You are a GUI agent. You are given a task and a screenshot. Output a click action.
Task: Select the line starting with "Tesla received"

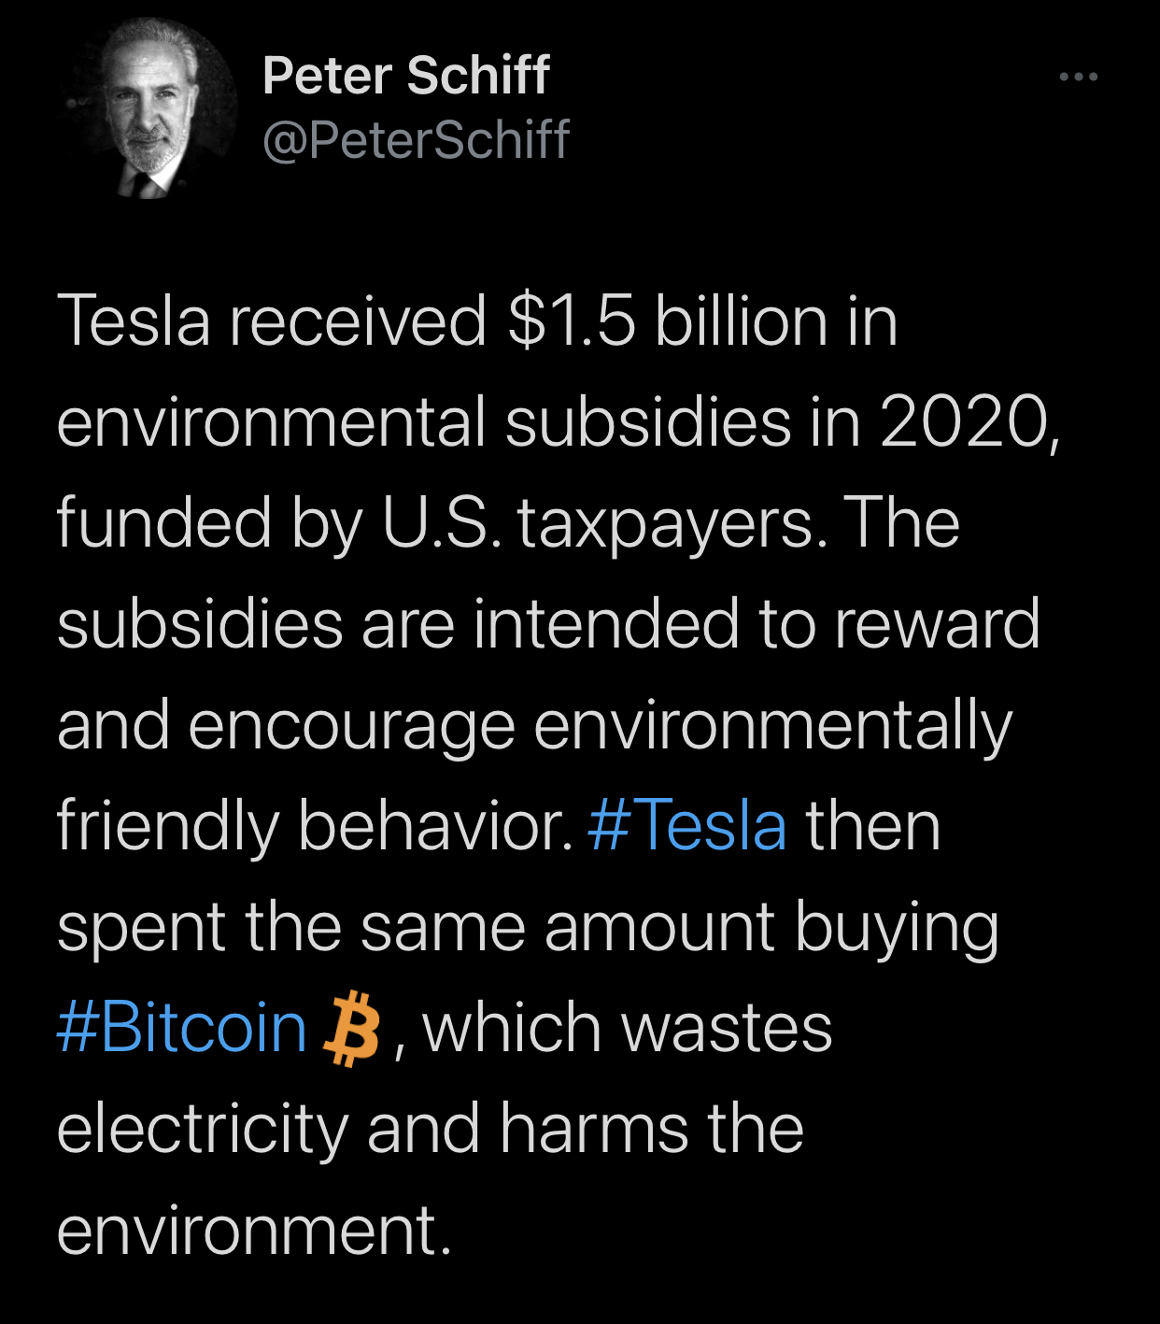477,320
